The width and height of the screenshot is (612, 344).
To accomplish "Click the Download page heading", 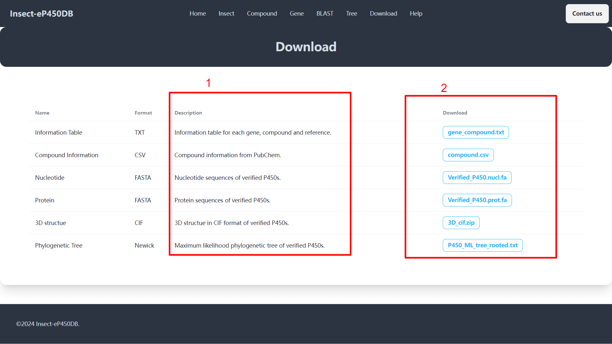I will pyautogui.click(x=306, y=47).
